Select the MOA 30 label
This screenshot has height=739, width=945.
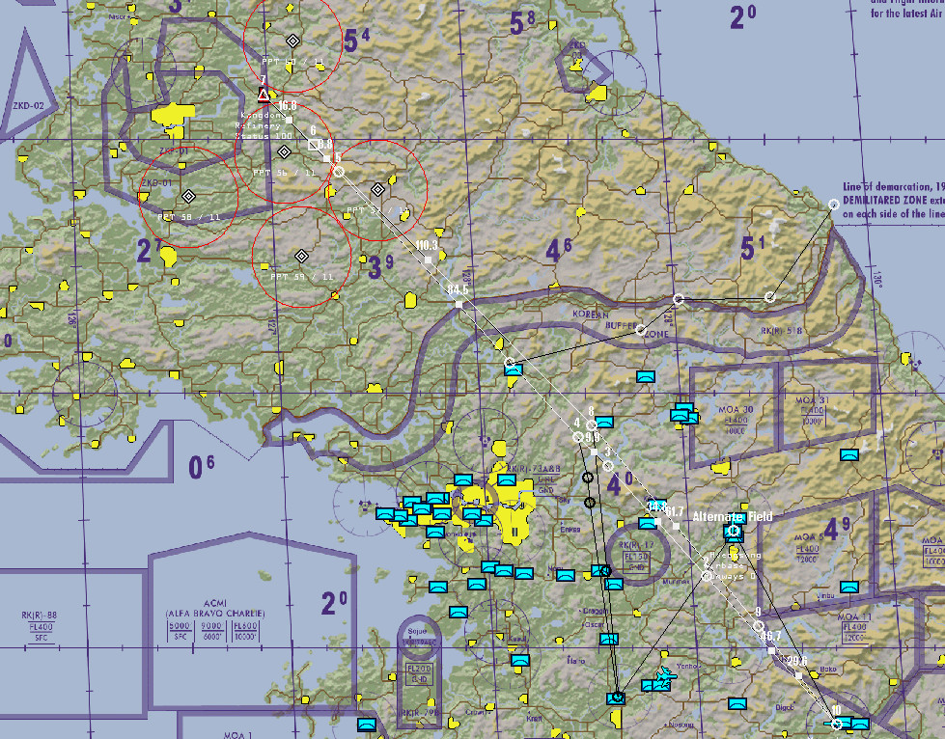tap(736, 410)
